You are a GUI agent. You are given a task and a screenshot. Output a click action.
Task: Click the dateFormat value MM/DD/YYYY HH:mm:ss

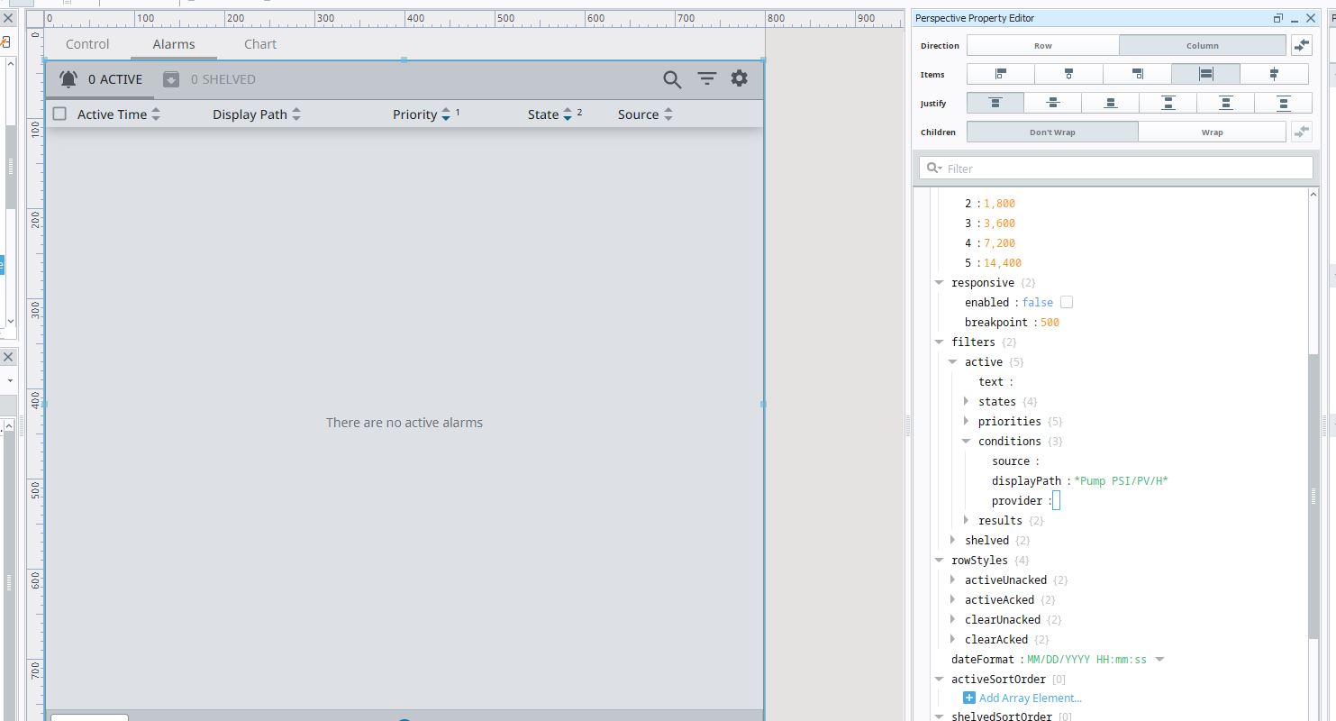tap(1086, 659)
